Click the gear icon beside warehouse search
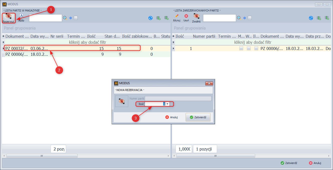 [71, 18]
